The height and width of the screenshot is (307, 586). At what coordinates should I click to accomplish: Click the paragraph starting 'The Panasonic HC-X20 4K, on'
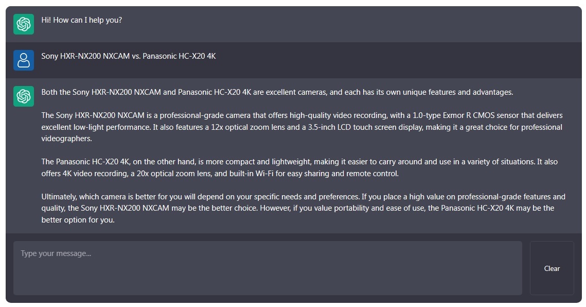click(299, 167)
